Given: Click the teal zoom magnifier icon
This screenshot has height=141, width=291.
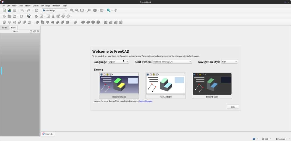Looking at the screenshot, I should point(109,10).
